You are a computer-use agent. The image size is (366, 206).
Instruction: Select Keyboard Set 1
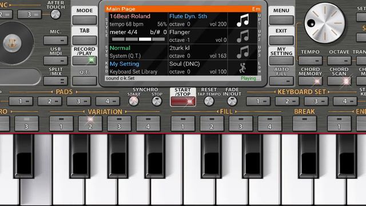(x=258, y=101)
